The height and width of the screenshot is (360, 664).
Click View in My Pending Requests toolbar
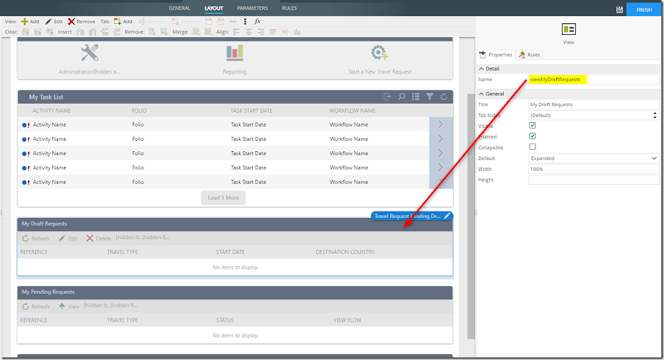click(x=69, y=306)
